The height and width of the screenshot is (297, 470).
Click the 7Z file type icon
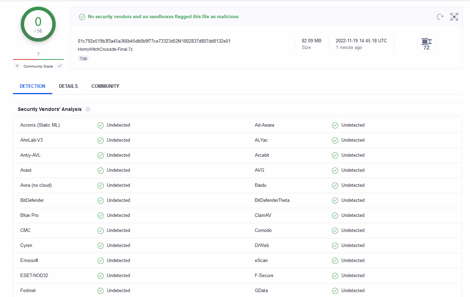tap(427, 44)
